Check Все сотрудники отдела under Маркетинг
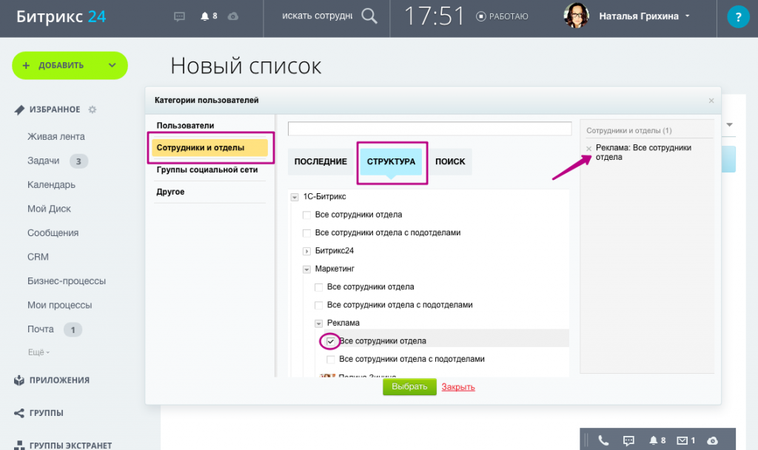This screenshot has height=450, width=758. point(318,287)
